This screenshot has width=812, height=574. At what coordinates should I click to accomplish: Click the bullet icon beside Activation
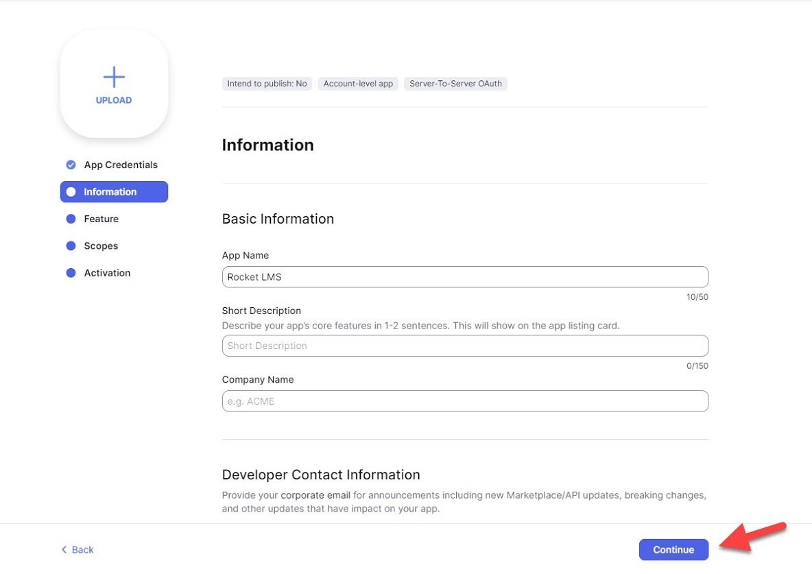(71, 273)
